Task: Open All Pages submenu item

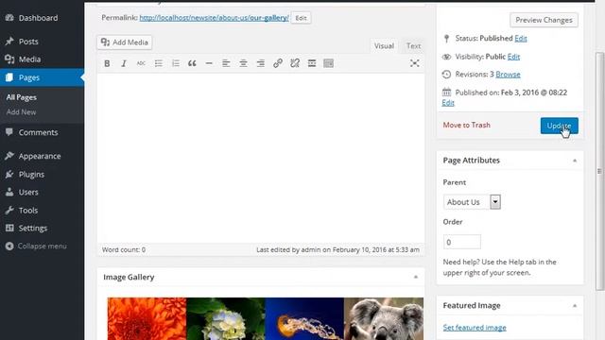Action: point(21,97)
